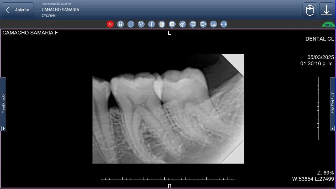Select the measurement line tool

coord(131,24)
